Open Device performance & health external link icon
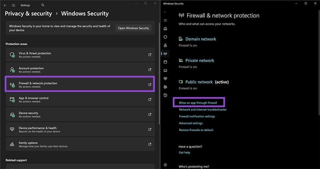320x169 pixels. tap(150, 129)
